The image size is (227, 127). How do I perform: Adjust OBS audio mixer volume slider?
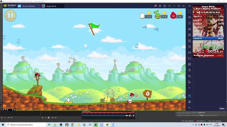pyautogui.click(x=105, y=116)
